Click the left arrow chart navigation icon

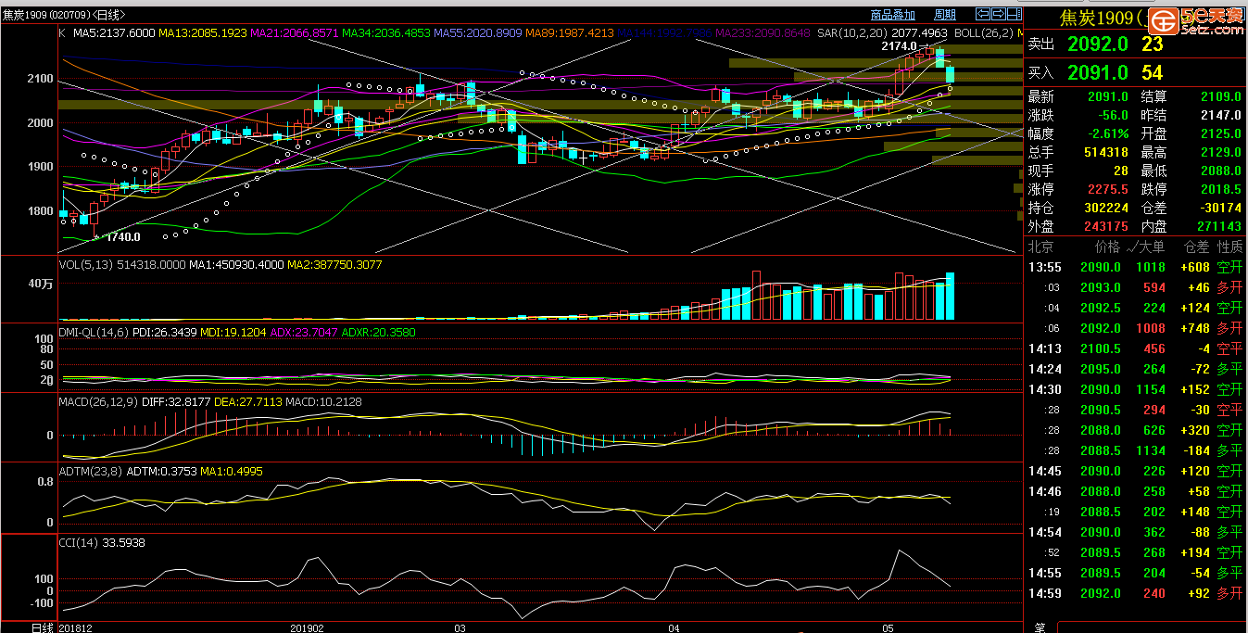984,14
